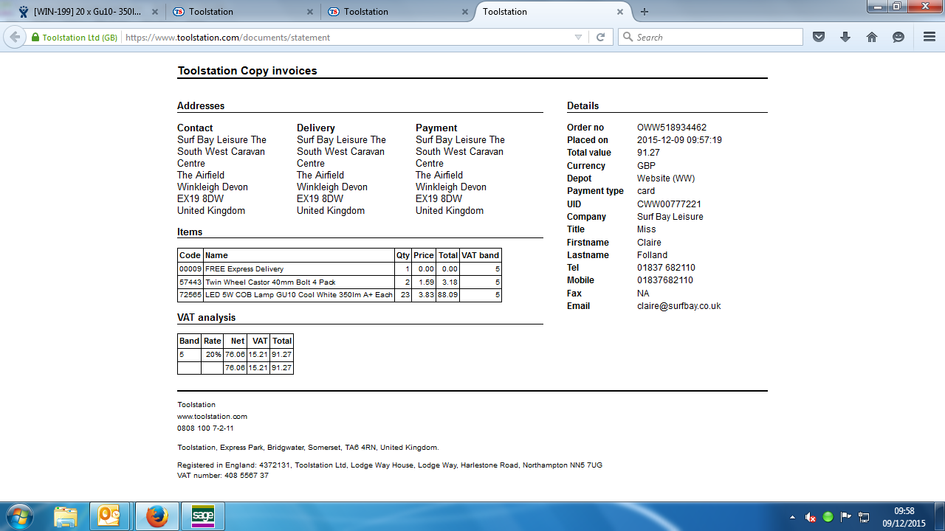Select the 'Items' section heading

[x=190, y=232]
